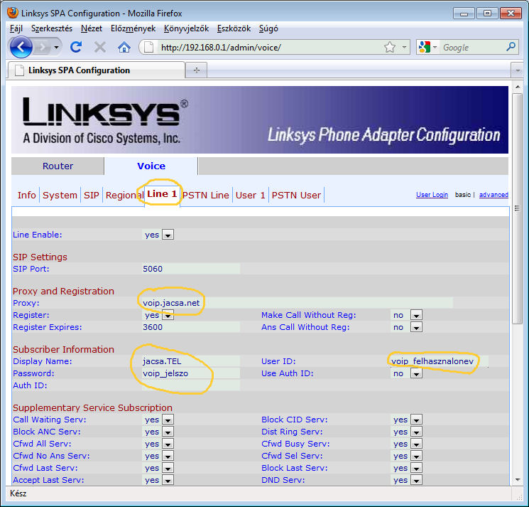Image resolution: width=529 pixels, height=507 pixels.
Task: Click the basic view text
Action: coord(462,195)
